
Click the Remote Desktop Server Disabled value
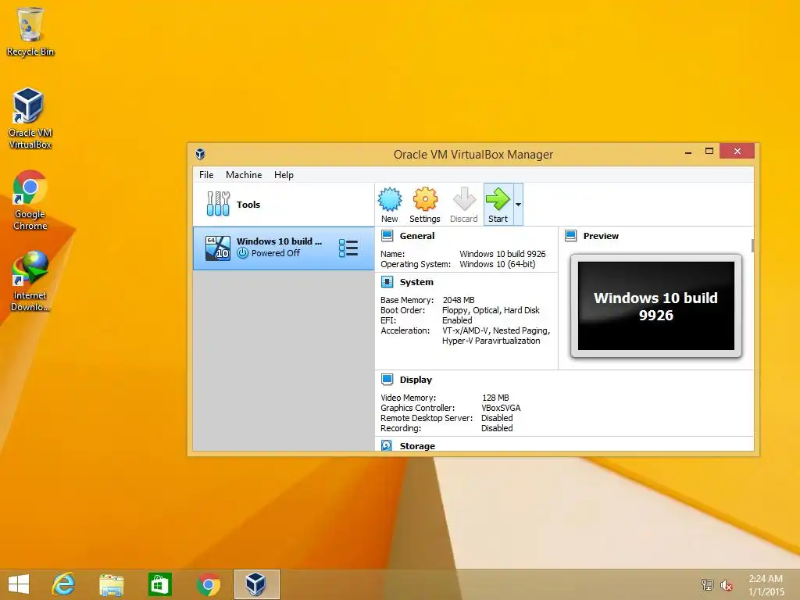coord(497,418)
